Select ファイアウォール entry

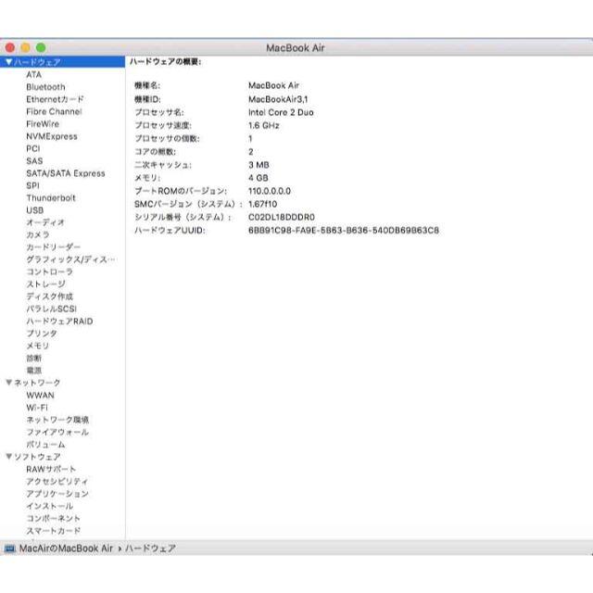[x=57, y=432]
